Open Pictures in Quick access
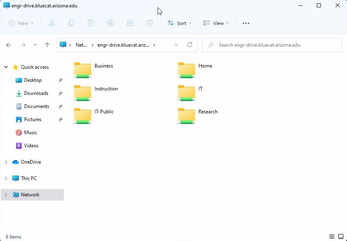 tap(33, 119)
